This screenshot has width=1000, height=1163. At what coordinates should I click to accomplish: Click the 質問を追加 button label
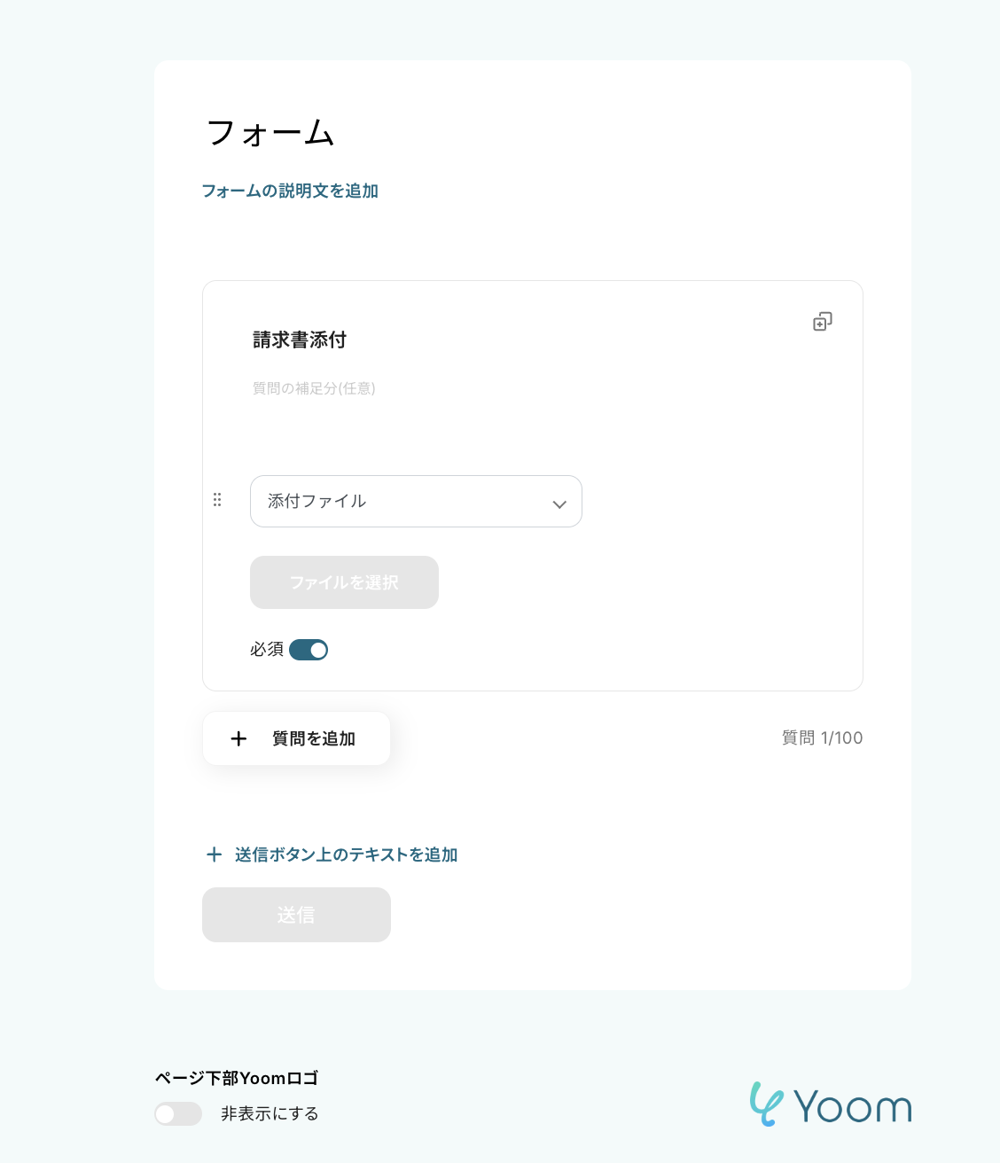(x=314, y=738)
